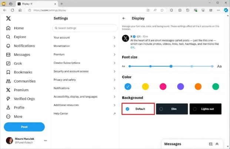
Task: Set font size slider to largest
Action: pos(212,66)
